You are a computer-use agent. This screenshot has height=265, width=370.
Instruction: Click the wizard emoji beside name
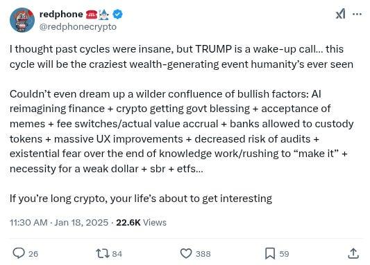coord(104,15)
